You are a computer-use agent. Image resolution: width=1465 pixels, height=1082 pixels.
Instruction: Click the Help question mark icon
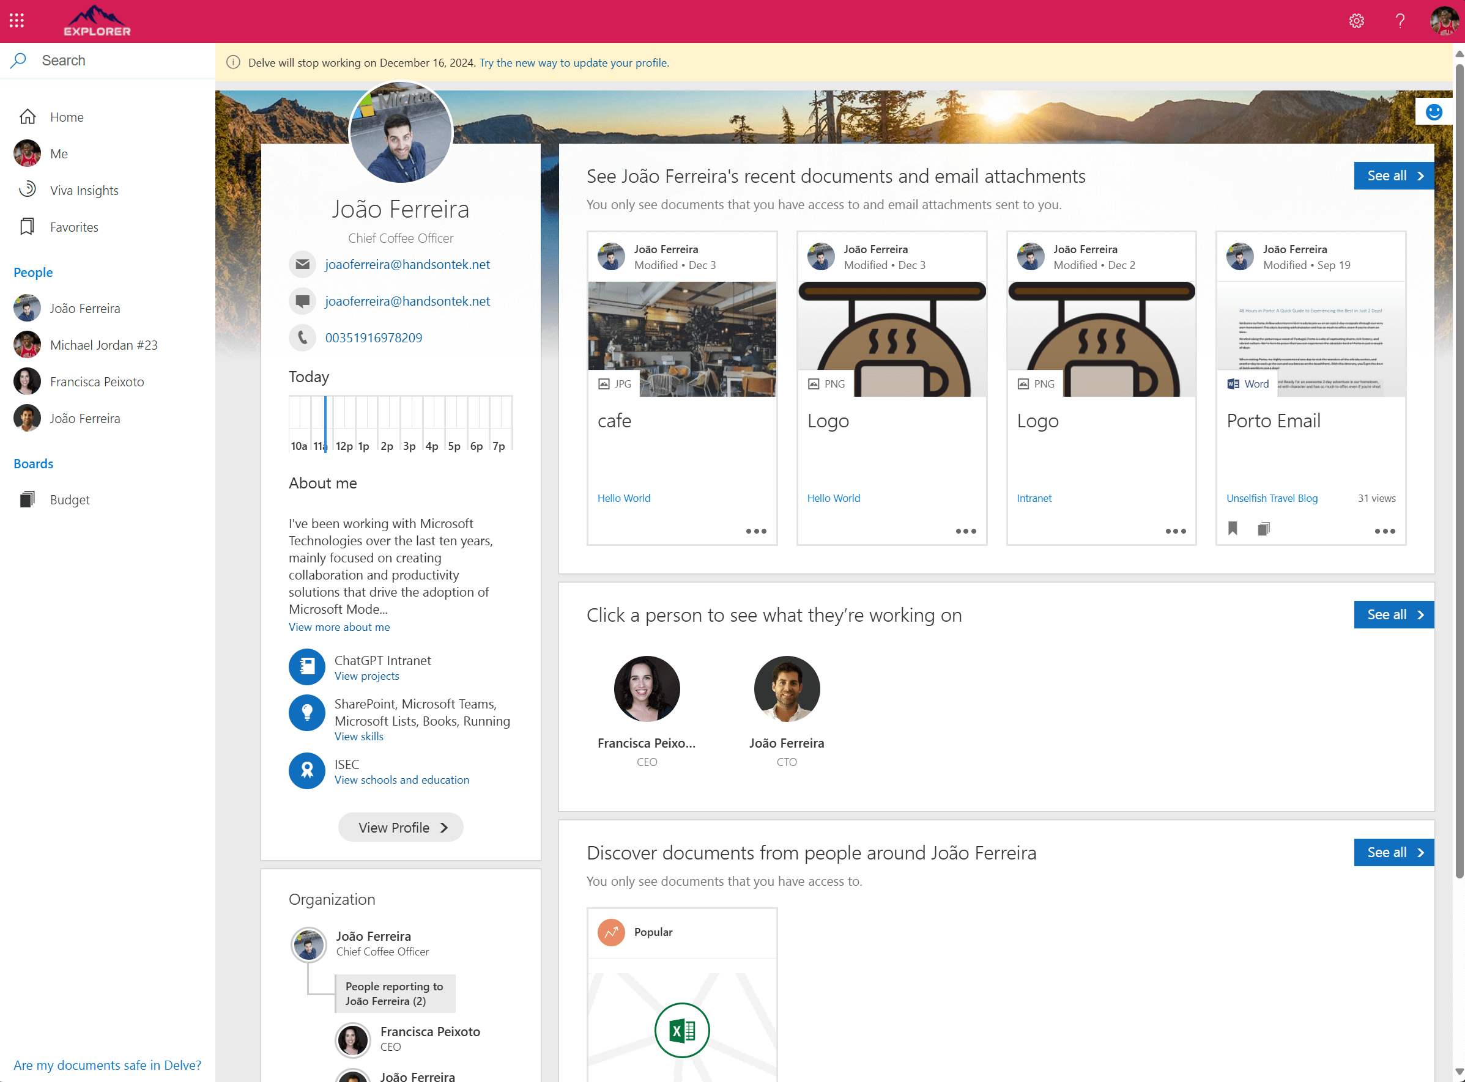click(1400, 20)
